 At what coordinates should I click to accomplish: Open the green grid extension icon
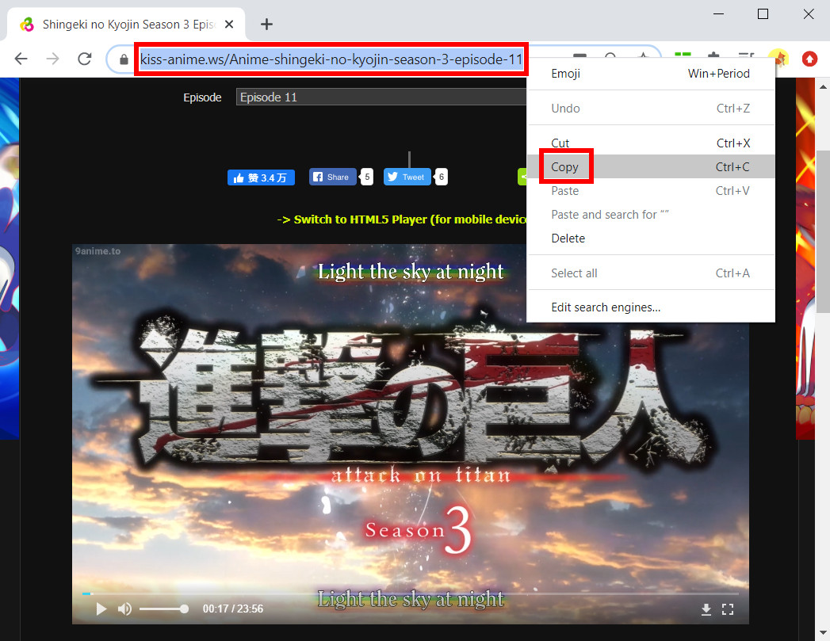click(683, 55)
